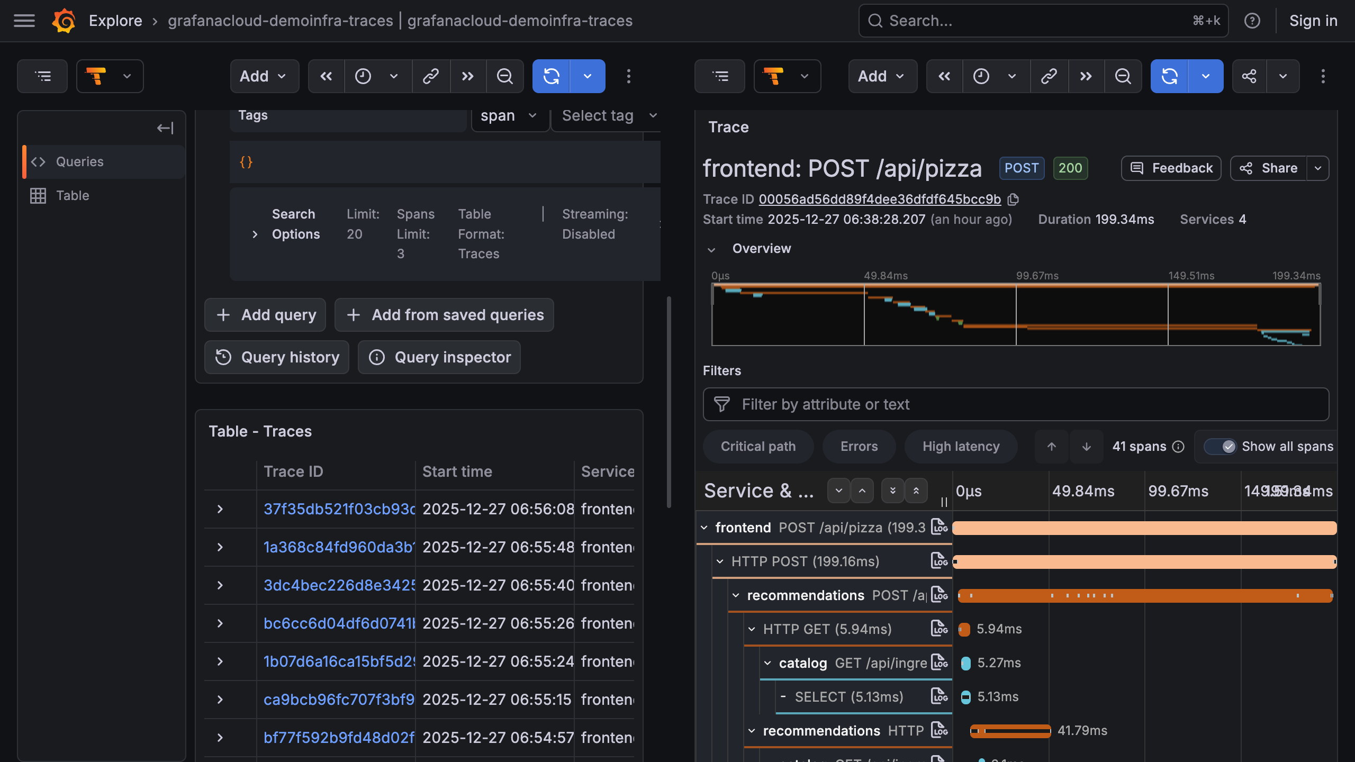Image resolution: width=1355 pixels, height=762 pixels.
Task: Collapse the Overview section
Action: pyautogui.click(x=711, y=249)
